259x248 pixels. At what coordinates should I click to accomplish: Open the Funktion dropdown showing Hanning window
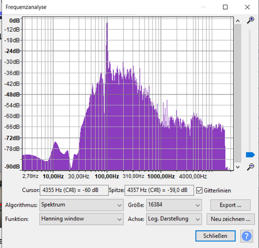[x=82, y=219]
